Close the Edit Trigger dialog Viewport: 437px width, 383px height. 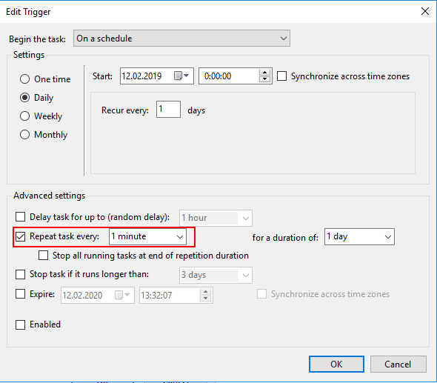click(424, 11)
